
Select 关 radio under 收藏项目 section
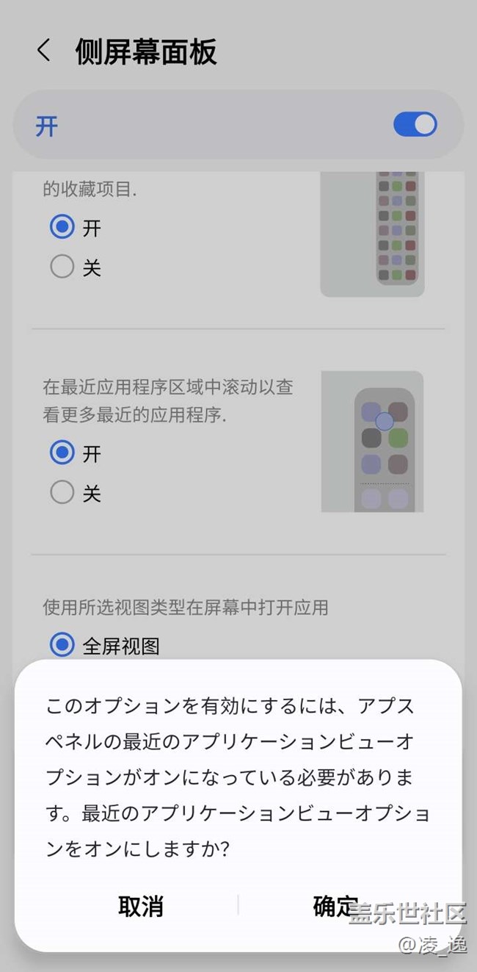(62, 267)
